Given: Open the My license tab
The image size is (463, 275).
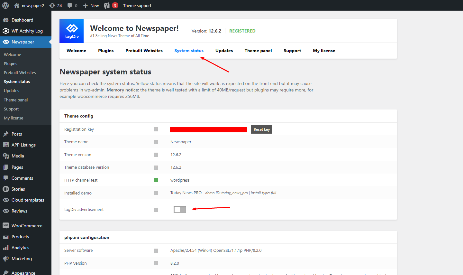Looking at the screenshot, I should click(x=324, y=51).
